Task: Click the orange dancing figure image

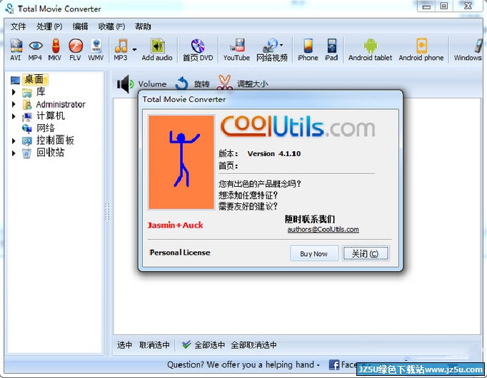Action: pyautogui.click(x=181, y=162)
